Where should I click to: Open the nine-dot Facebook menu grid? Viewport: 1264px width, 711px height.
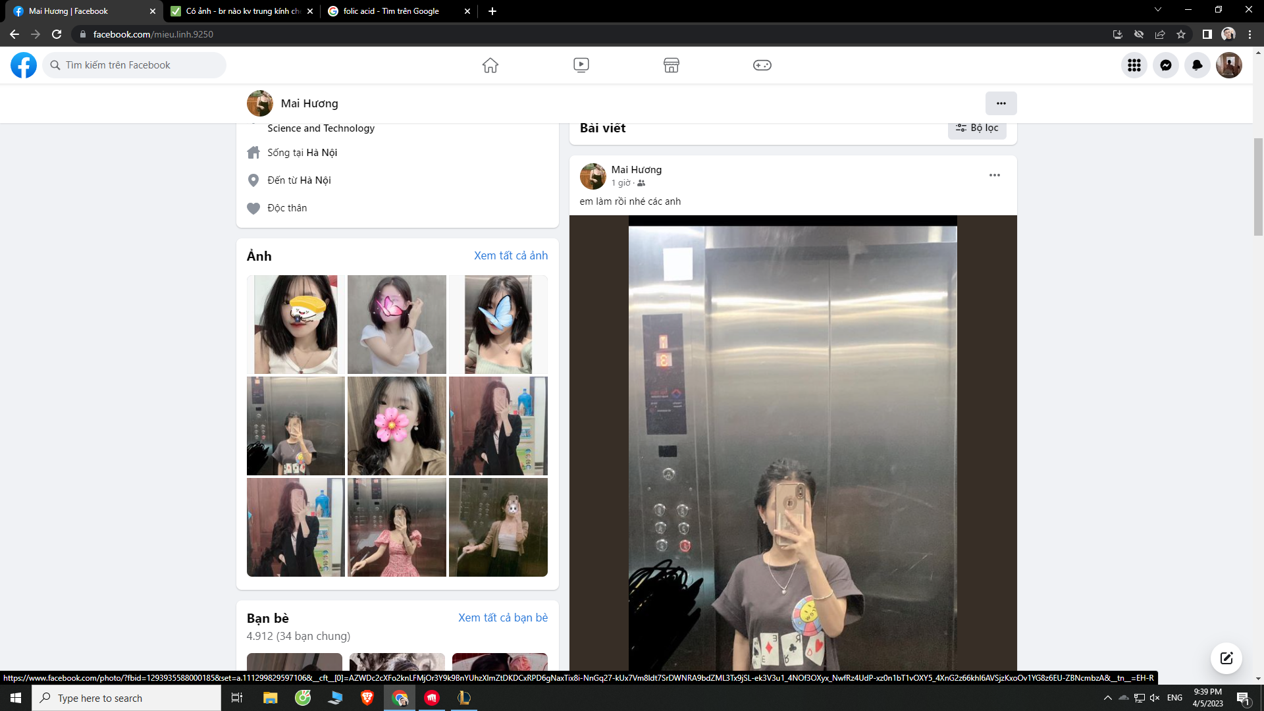tap(1134, 65)
